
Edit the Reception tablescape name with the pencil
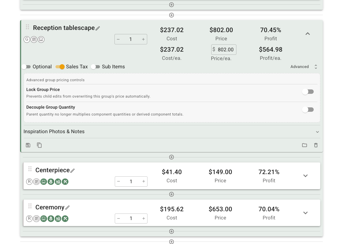click(x=98, y=28)
